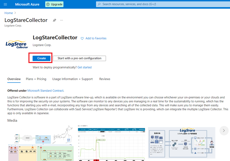Image resolution: width=230 pixels, height=161 pixels.
Task: Focus the search resources field
Action: click(x=163, y=4)
